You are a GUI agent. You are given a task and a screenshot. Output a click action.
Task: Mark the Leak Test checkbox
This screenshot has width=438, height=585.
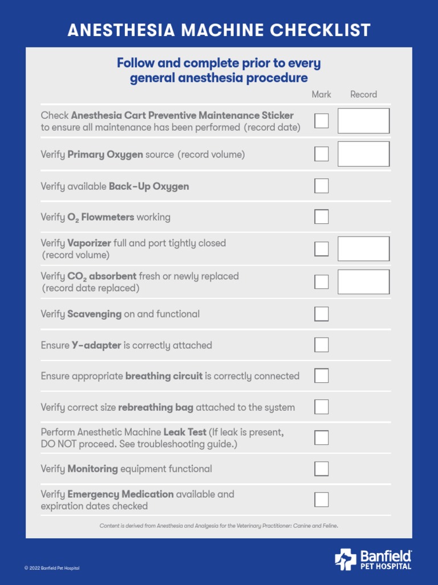(322, 438)
